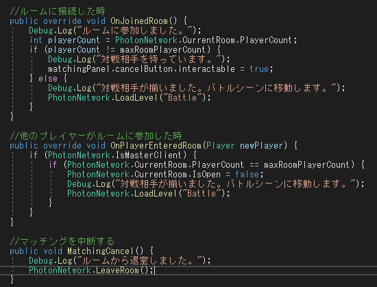Click the string "ルームから退室しました。"
The width and height of the screenshot is (377, 287).
coord(141,260)
